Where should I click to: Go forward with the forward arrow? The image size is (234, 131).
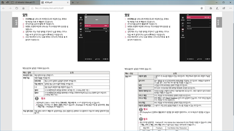(x=10, y=8)
